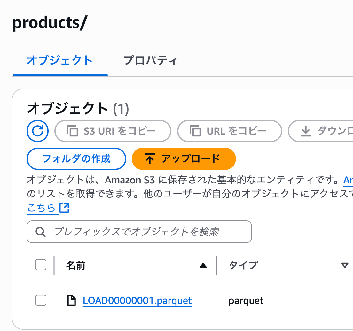
Task: Click the フォルダの作成 button
Action: coord(76,159)
